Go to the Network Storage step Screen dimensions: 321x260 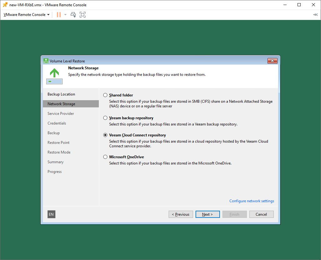71,104
